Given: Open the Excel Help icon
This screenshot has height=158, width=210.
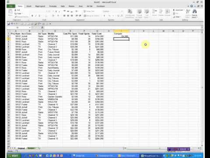Looking at the screenshot, I should [192, 6].
